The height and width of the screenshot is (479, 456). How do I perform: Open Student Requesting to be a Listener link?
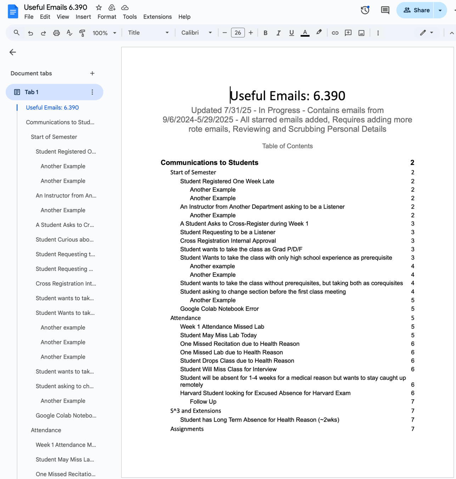(228, 232)
